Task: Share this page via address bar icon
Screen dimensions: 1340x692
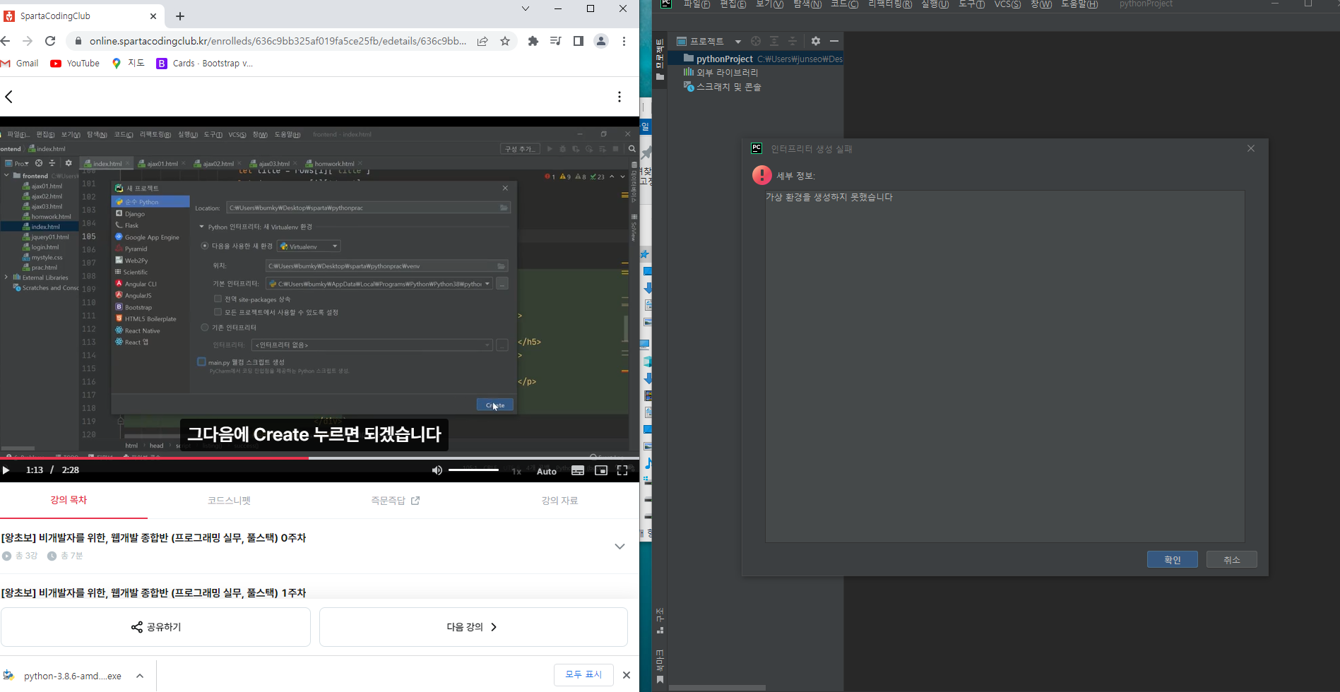Action: pyautogui.click(x=482, y=41)
